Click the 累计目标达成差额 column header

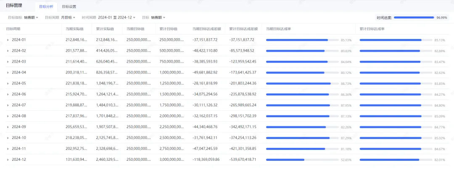click(243, 29)
